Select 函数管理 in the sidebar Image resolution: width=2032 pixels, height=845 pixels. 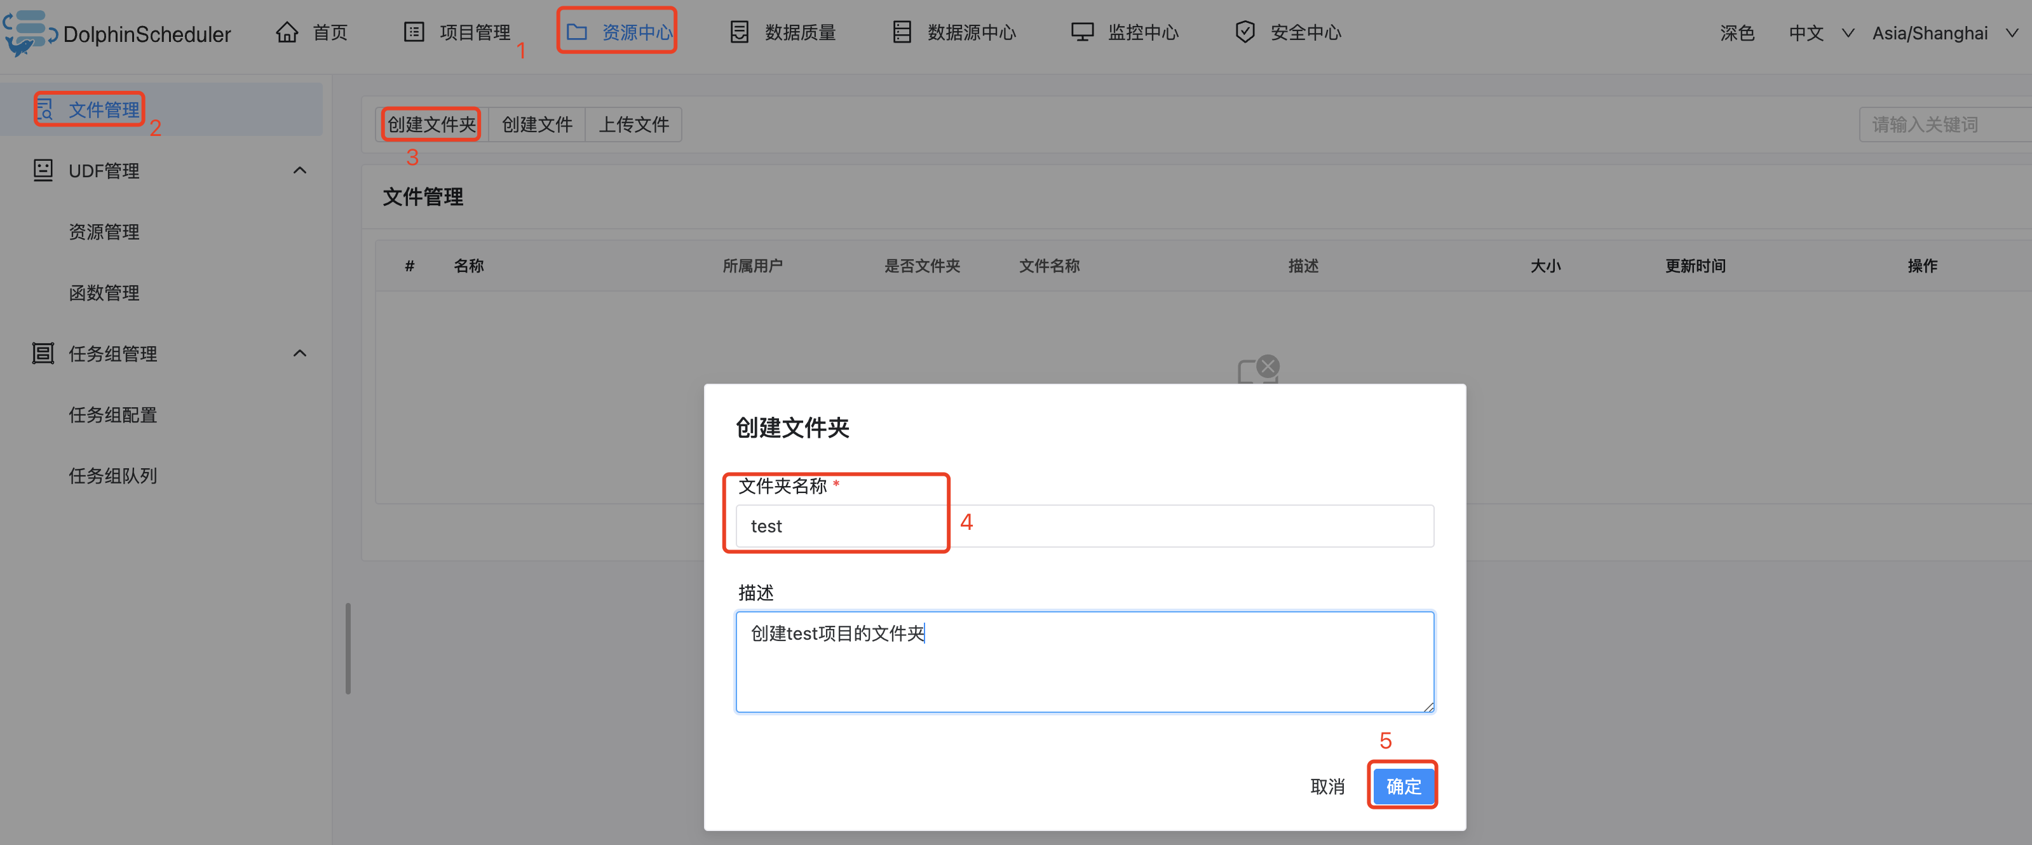pos(104,293)
